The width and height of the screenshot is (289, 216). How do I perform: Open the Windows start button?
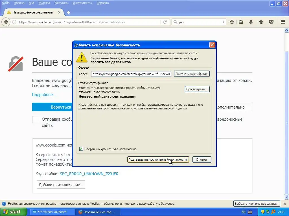[13, 212]
